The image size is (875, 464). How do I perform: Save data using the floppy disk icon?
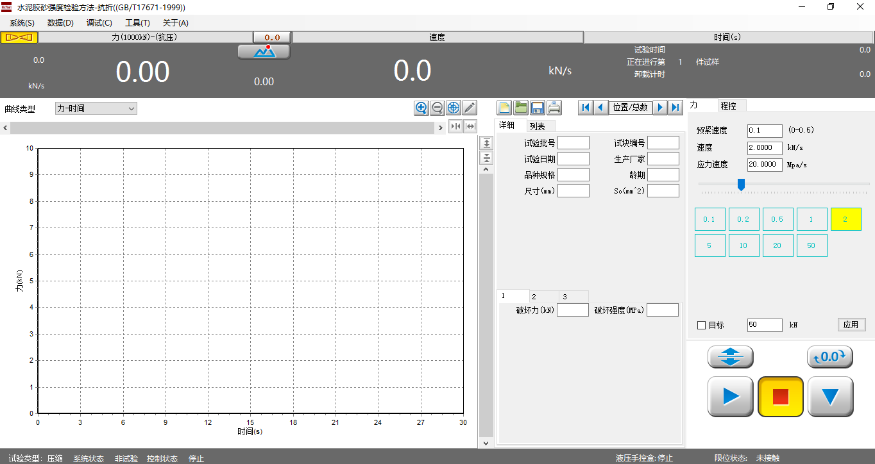click(x=538, y=108)
